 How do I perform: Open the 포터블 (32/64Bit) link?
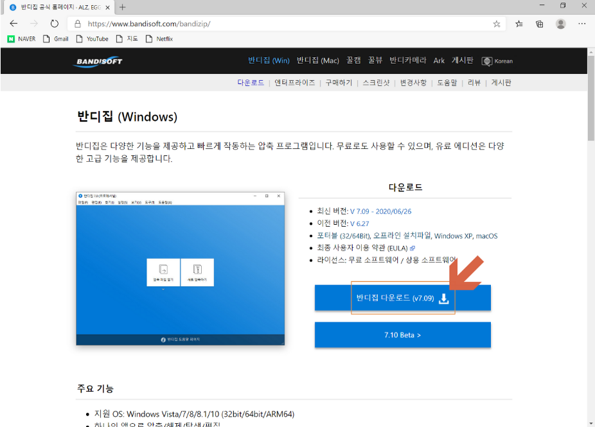[343, 236]
